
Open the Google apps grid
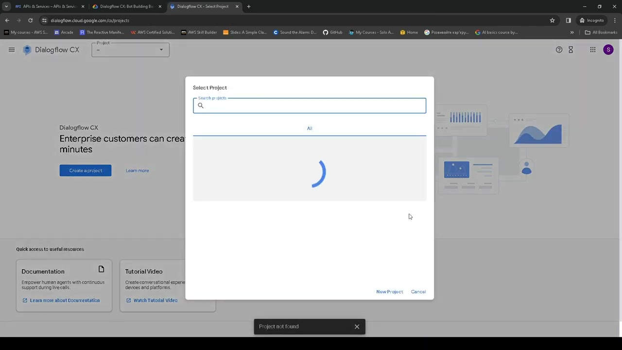593,50
